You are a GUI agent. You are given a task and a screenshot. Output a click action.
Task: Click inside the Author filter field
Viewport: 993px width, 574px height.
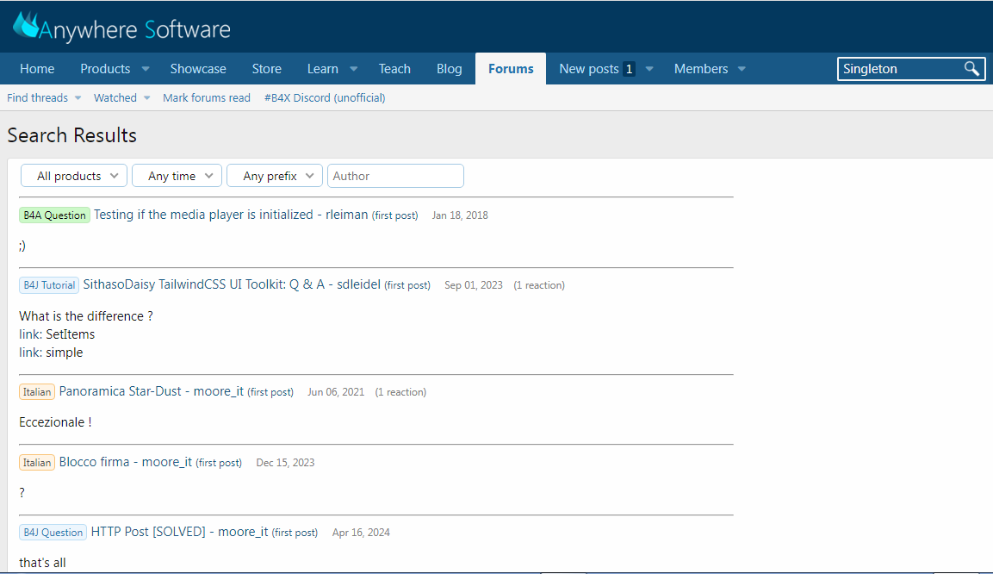pos(395,175)
